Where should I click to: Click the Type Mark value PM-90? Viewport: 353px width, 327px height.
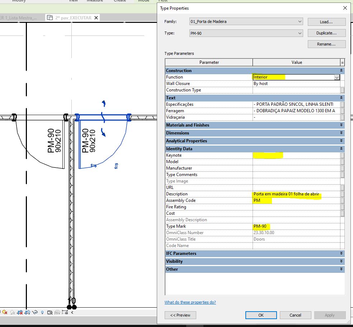coord(260,226)
